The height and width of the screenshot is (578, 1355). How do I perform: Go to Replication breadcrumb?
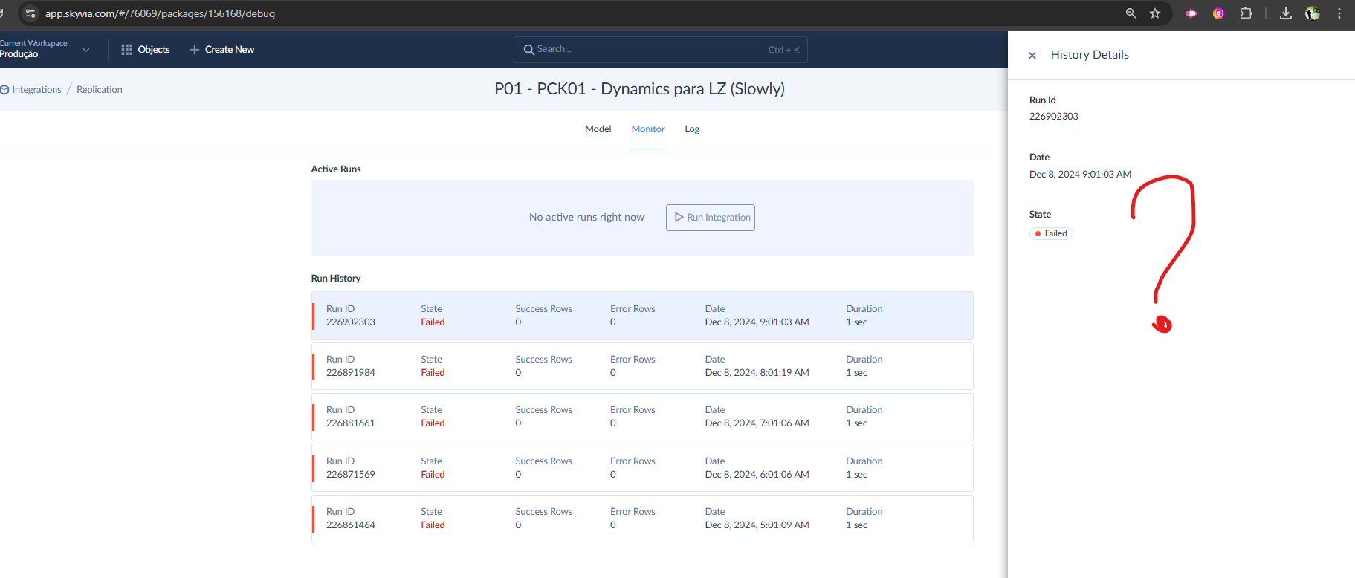[x=100, y=90]
